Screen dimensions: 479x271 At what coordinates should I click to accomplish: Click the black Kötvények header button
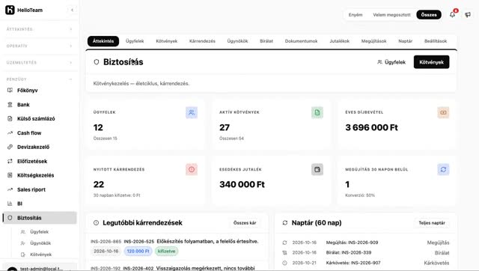[431, 62]
